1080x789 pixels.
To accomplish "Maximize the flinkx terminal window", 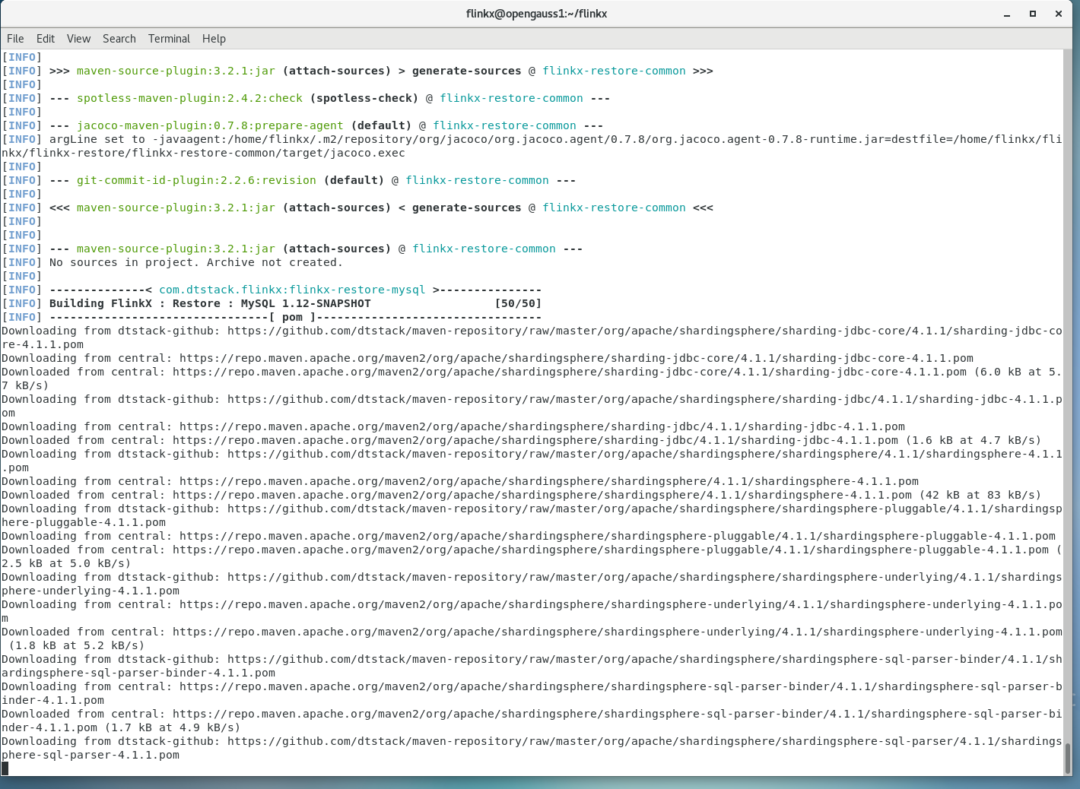I will pyautogui.click(x=1033, y=14).
